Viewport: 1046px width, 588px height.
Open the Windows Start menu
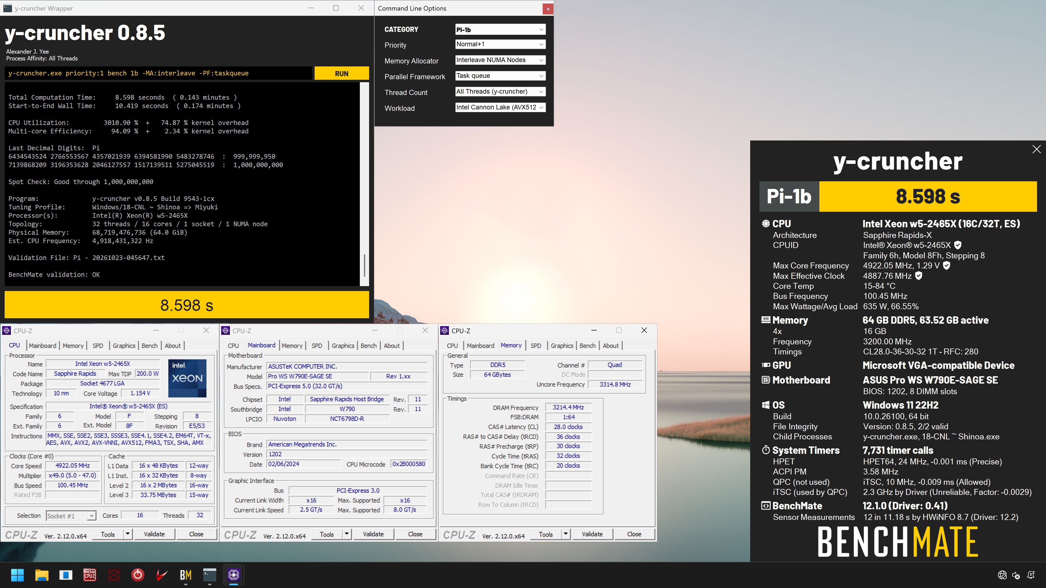click(x=17, y=575)
